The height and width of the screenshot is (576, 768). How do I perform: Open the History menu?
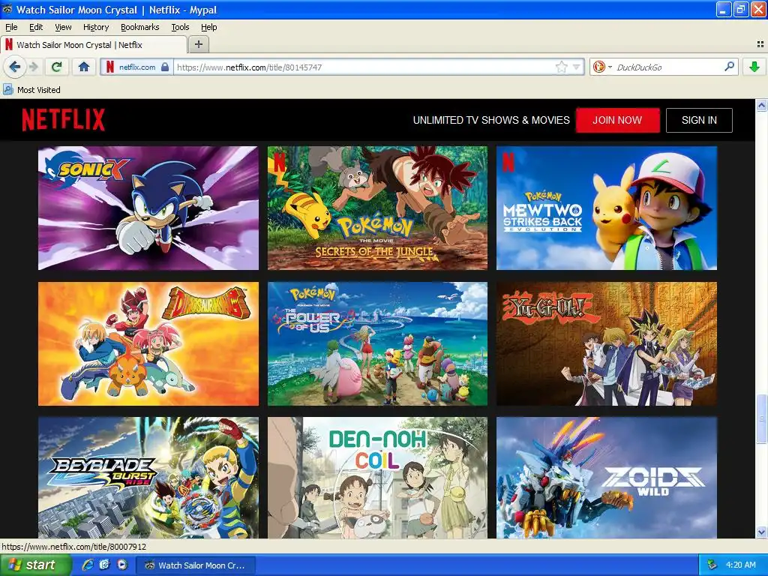pyautogui.click(x=95, y=27)
